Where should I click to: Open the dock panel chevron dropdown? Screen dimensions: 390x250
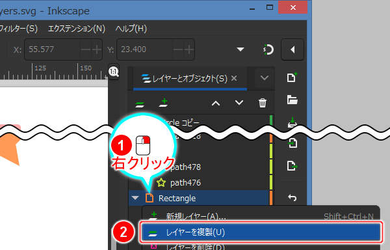[264, 78]
